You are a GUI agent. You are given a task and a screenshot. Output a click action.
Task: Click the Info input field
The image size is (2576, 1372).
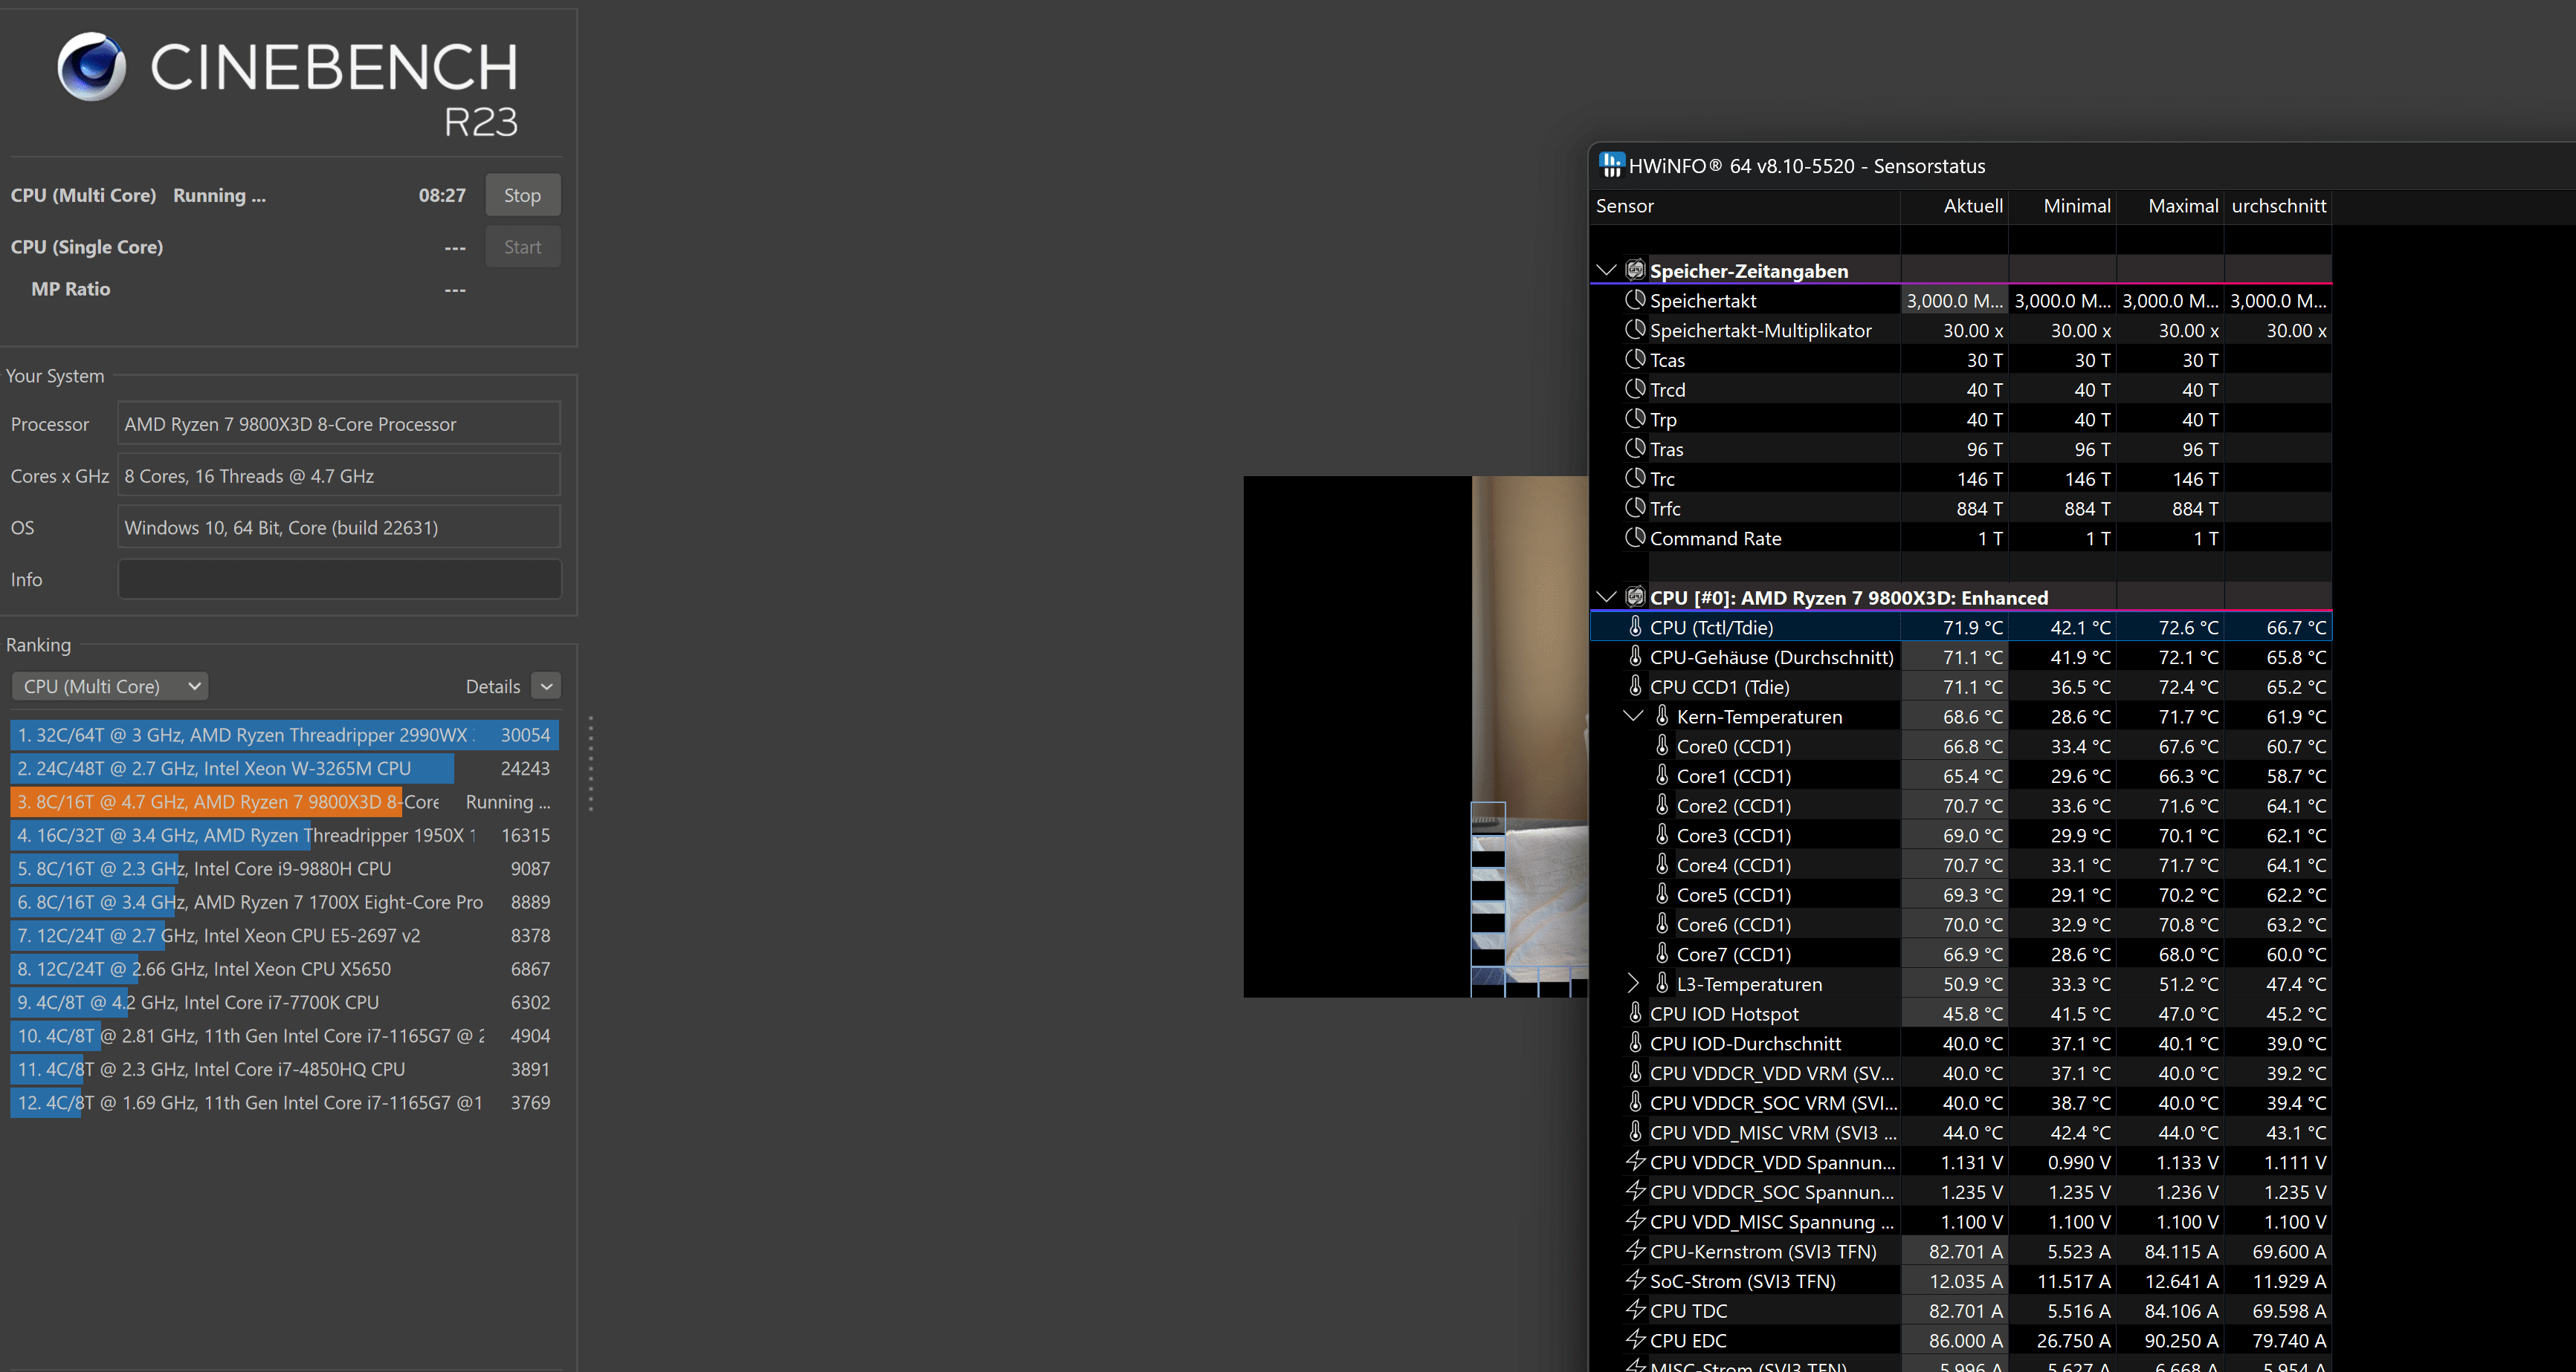(339, 579)
